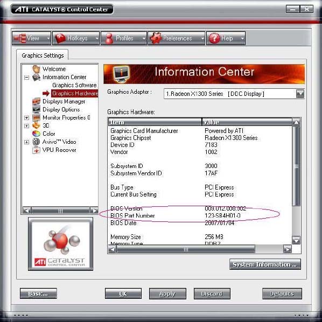Screen dimensions: 322x322
Task: Click the Profiles person icon
Action: tap(109, 38)
